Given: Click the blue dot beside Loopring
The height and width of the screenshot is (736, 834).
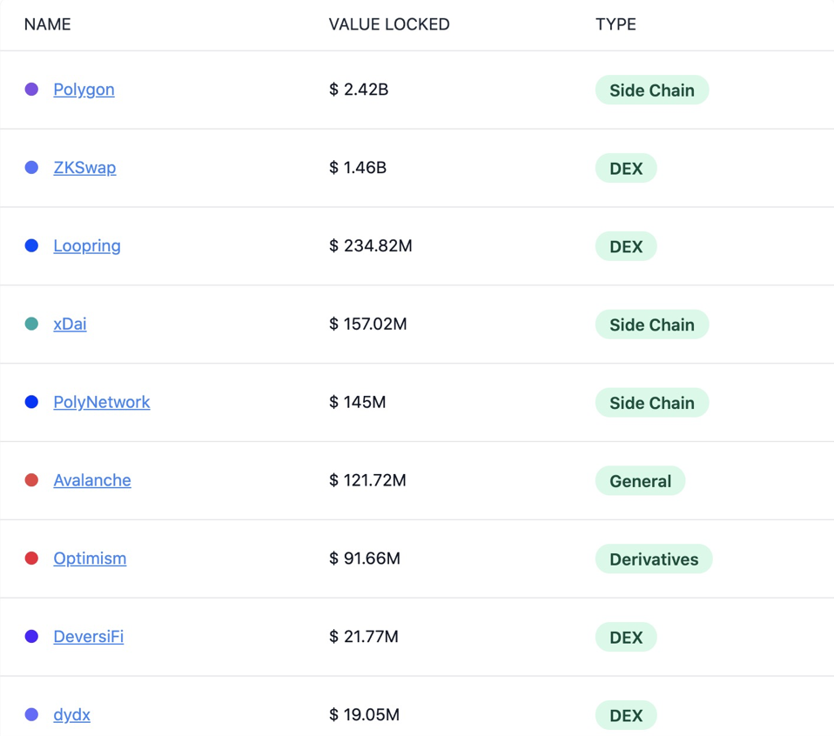Looking at the screenshot, I should pyautogui.click(x=31, y=246).
